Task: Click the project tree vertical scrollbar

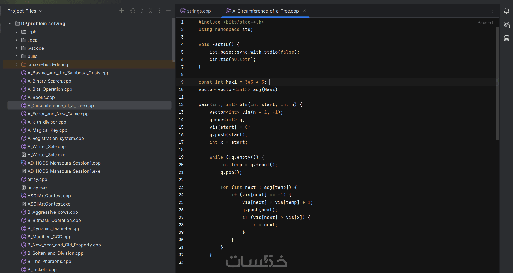Action: [x=174, y=40]
